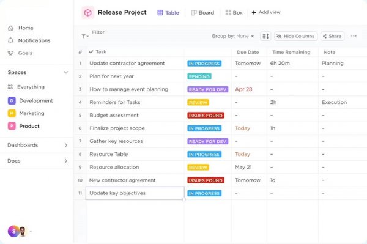Open the Group by None dropdown

tap(232, 36)
